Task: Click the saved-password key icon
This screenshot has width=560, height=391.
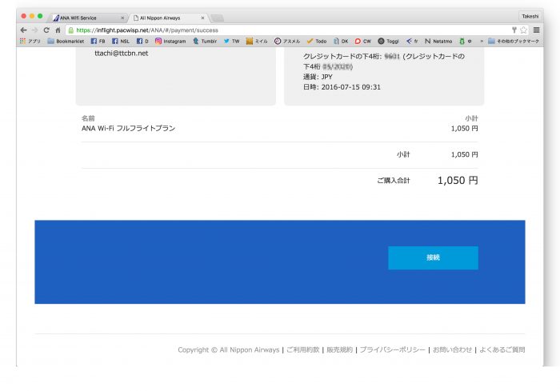Action: (x=514, y=30)
